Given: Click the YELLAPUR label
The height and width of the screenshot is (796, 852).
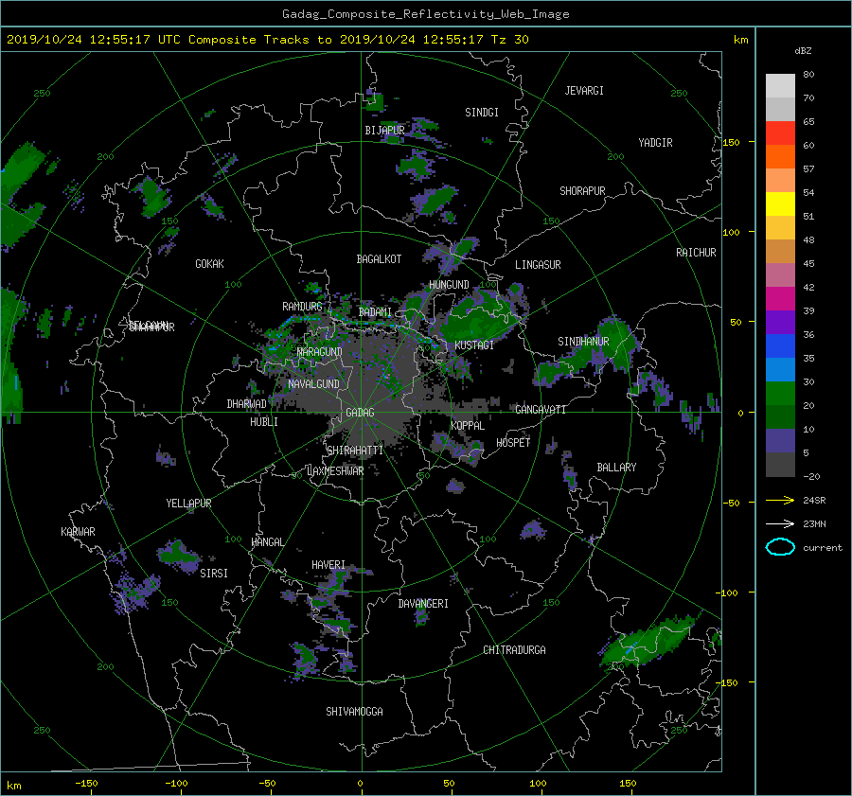Looking at the screenshot, I should (188, 504).
